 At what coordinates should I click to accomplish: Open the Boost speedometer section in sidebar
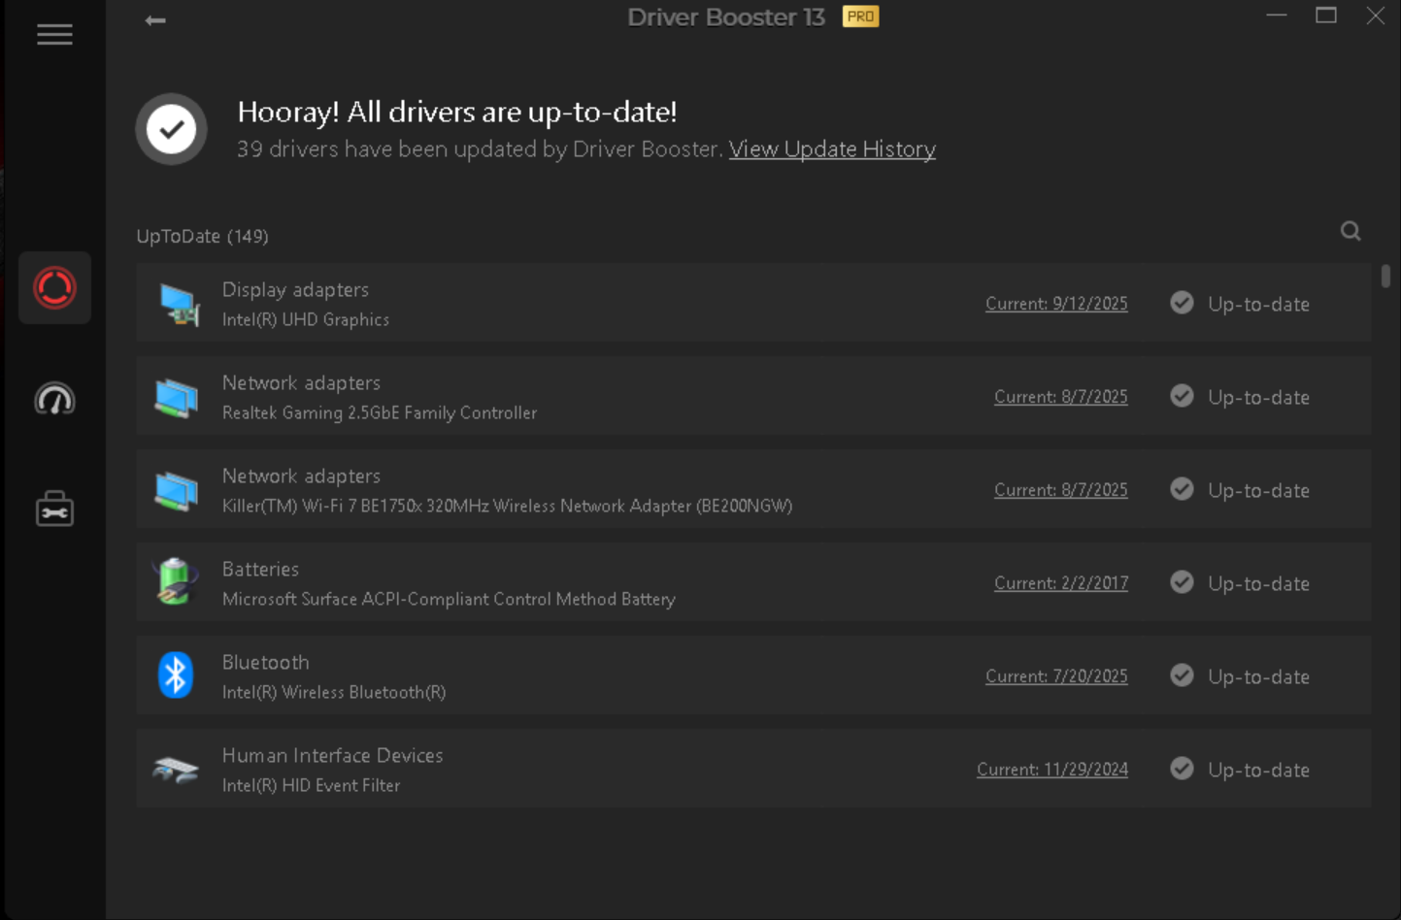click(x=54, y=399)
